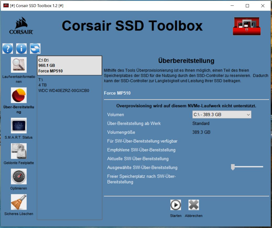The width and height of the screenshot is (272, 228).
Task: Click the Freier Speicherplatz nach SW-Über-Bereitstellung label
Action: 142,179
